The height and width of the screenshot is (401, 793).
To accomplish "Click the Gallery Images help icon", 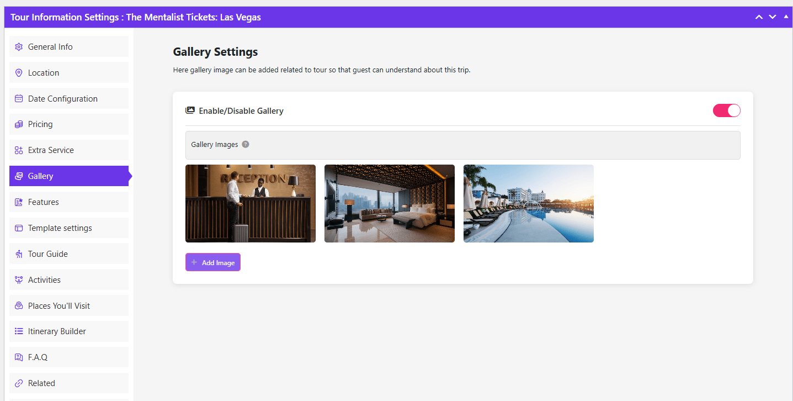I will pos(246,144).
